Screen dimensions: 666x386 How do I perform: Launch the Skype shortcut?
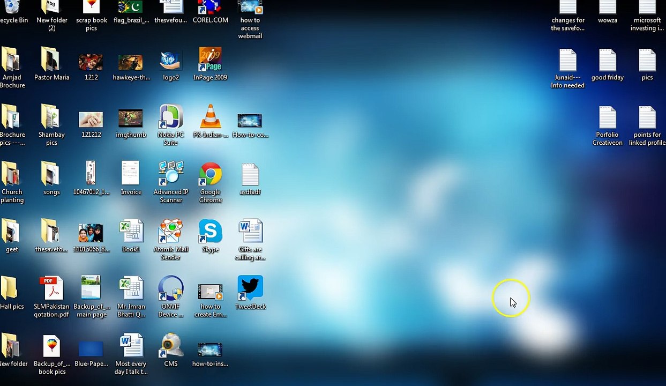click(x=211, y=236)
